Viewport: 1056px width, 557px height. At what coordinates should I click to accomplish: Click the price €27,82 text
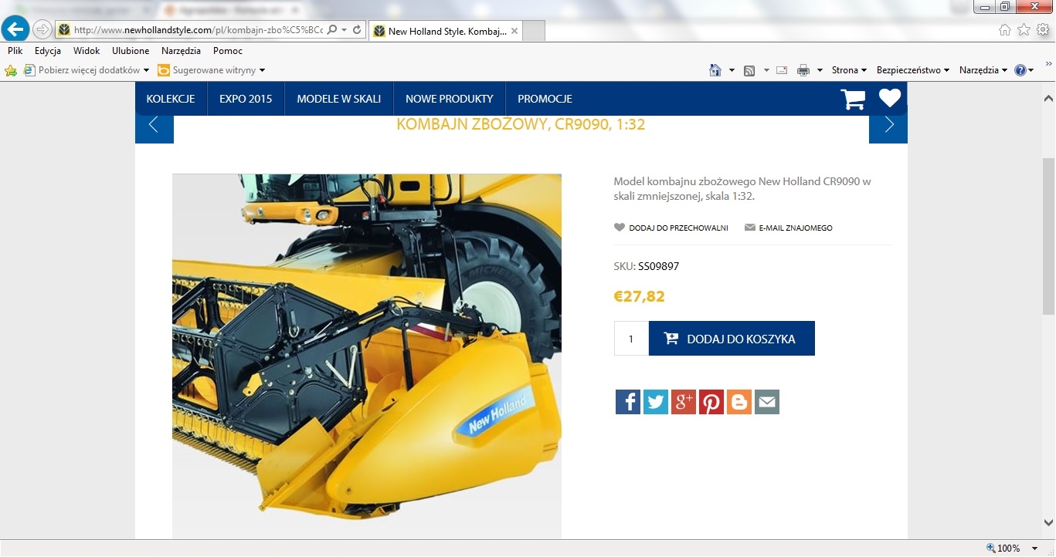click(x=639, y=296)
